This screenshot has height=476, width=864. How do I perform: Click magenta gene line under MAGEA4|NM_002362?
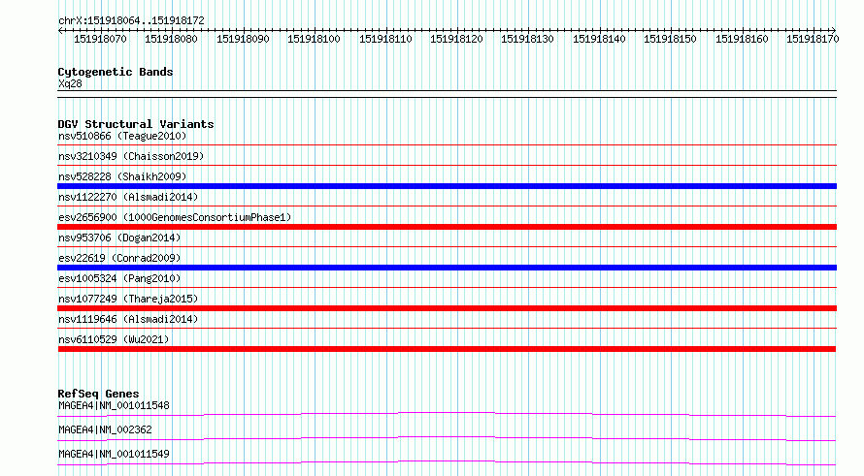point(447,438)
